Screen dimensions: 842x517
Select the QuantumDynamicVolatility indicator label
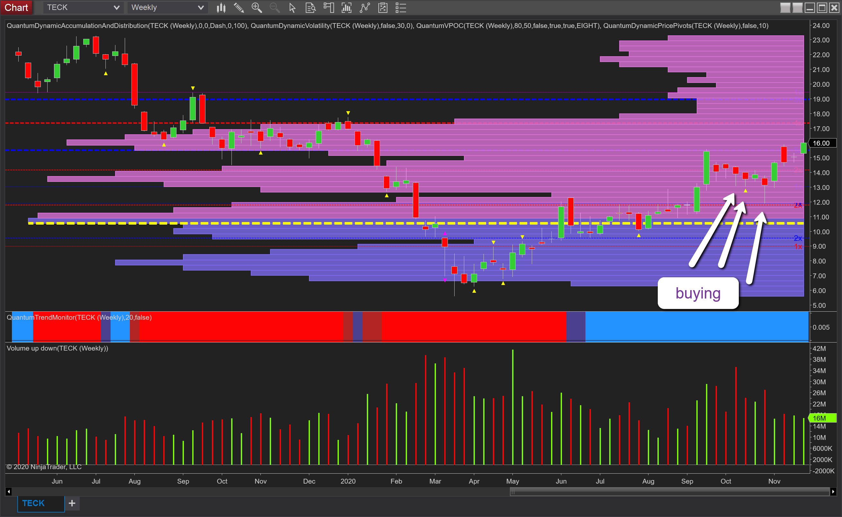tap(332, 26)
